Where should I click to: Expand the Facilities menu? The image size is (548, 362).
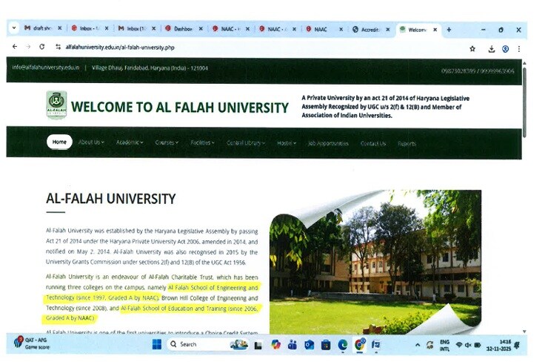tap(202, 143)
